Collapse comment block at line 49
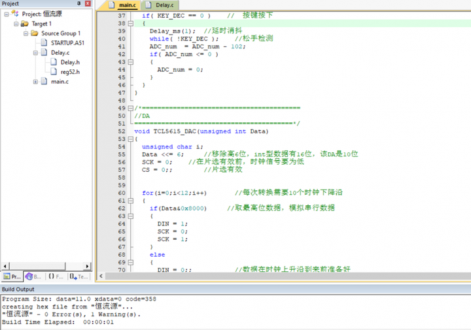 [131, 108]
